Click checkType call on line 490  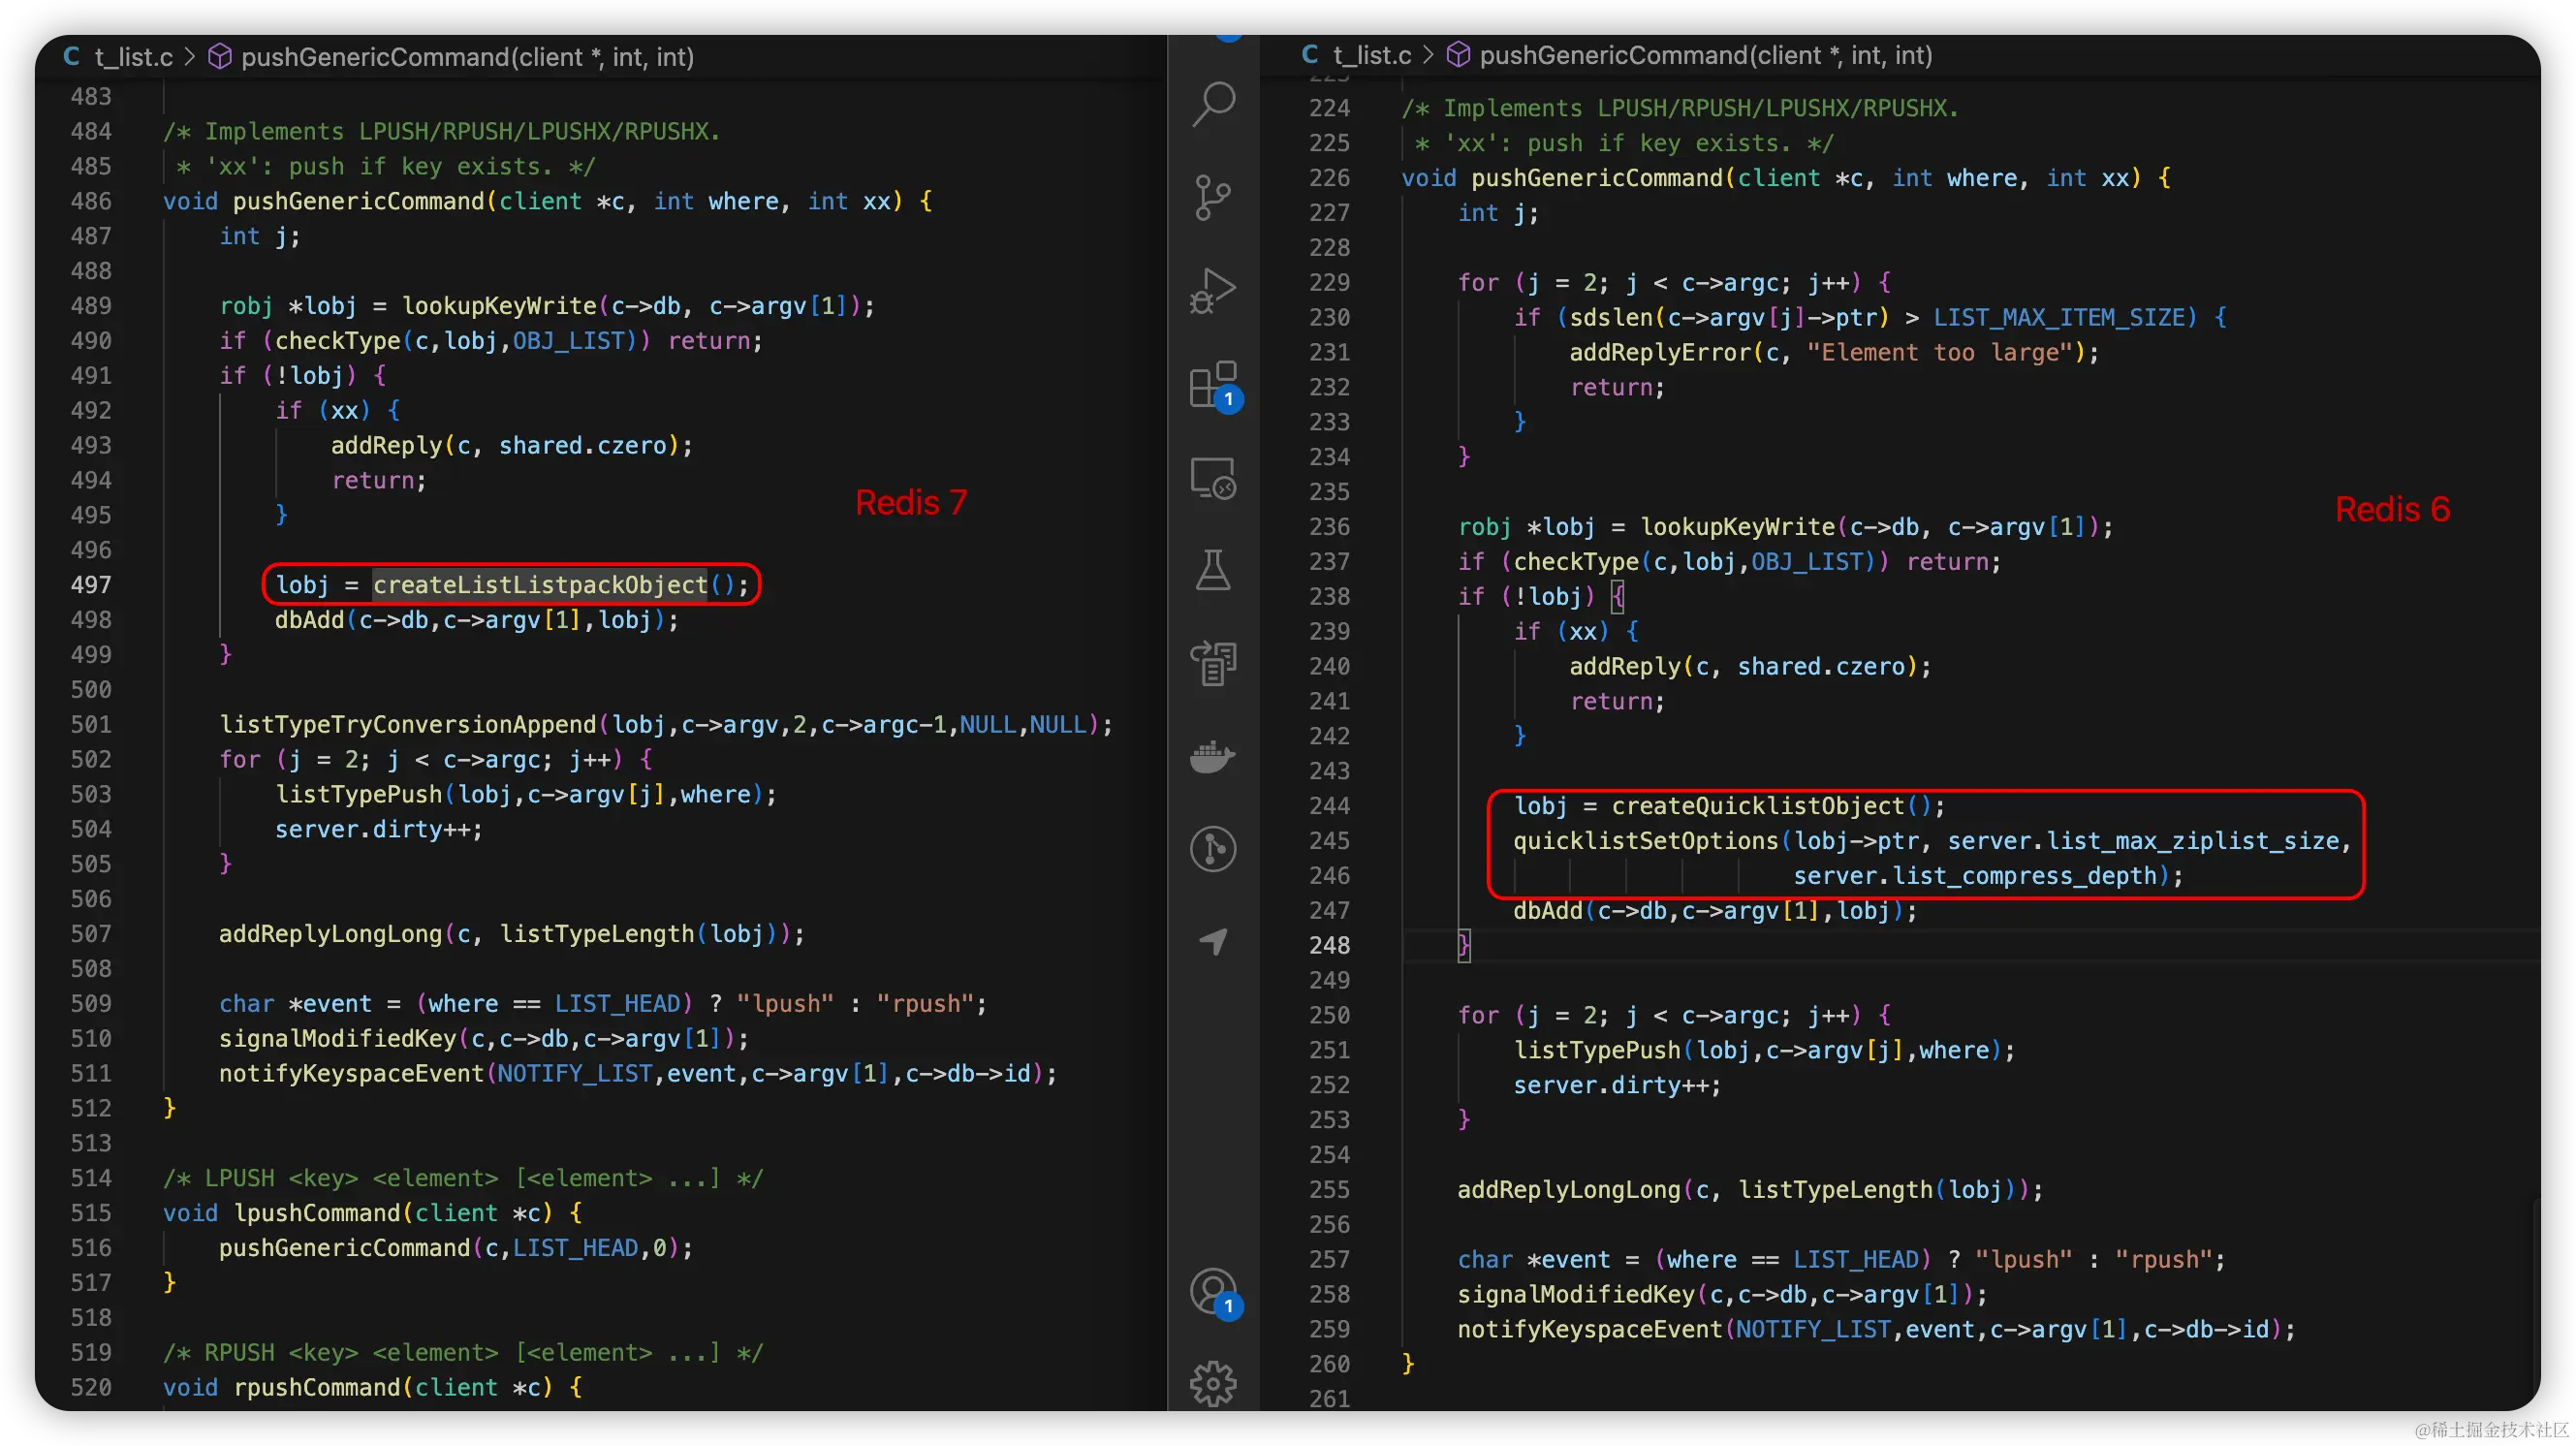338,341
